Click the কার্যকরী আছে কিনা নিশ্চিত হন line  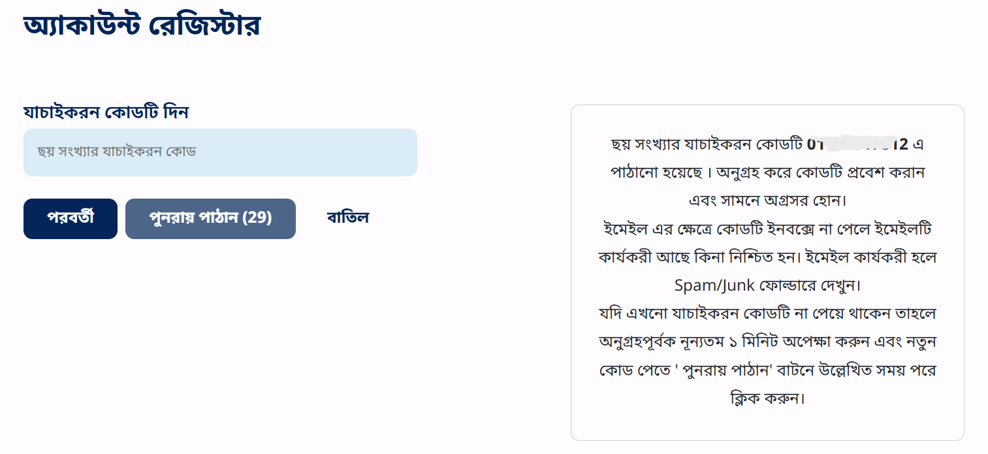coord(767,257)
